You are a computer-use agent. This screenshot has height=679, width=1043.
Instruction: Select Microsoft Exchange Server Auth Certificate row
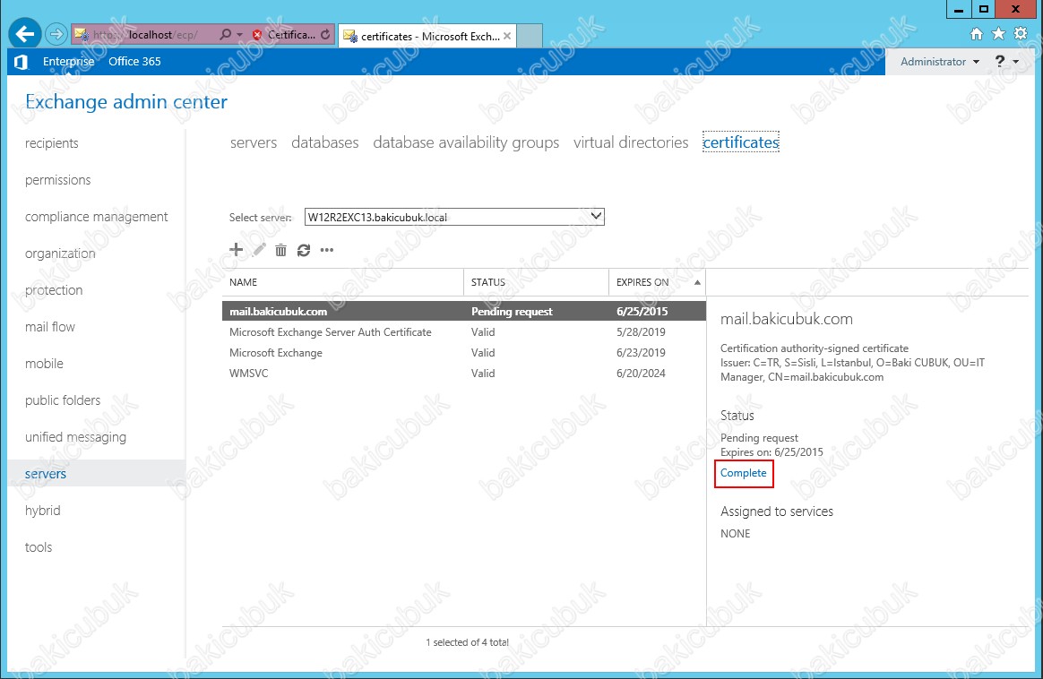[x=463, y=331]
